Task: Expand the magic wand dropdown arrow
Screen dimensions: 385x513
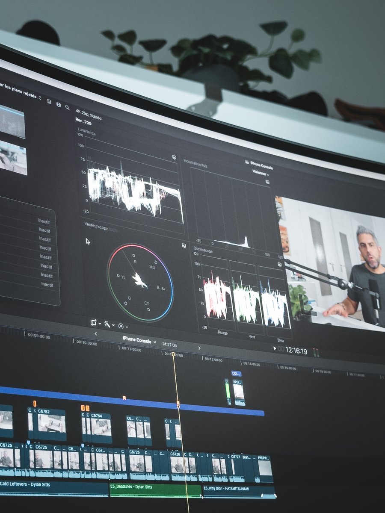Action: (113, 325)
